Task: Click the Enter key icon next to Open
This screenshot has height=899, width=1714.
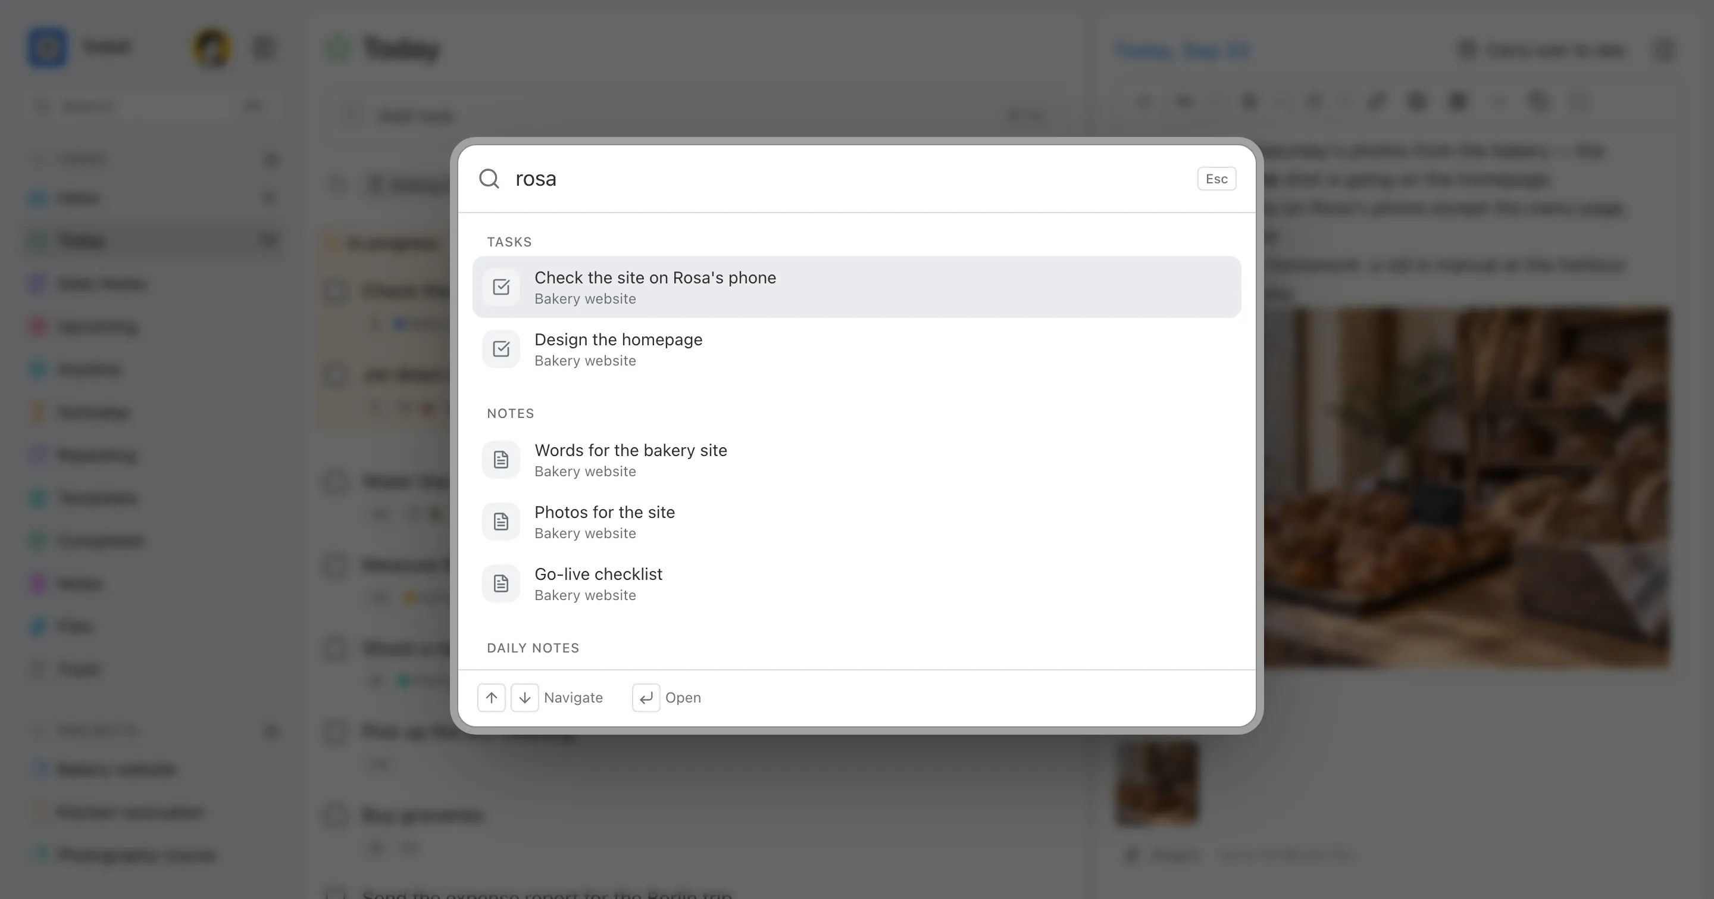Action: pos(645,697)
